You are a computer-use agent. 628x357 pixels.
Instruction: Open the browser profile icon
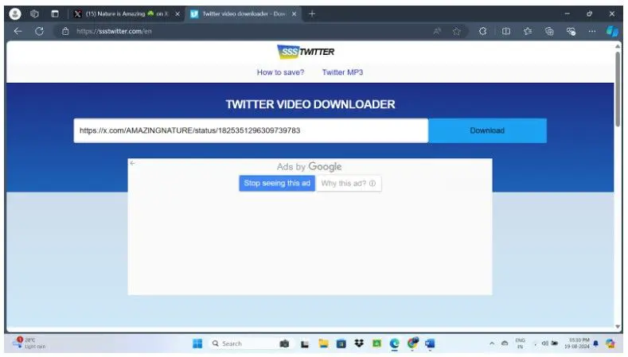click(14, 14)
